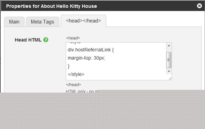The height and width of the screenshot is (129, 205).
Task: Click empty textarea space right of margin-top text
Action: click(x=135, y=58)
